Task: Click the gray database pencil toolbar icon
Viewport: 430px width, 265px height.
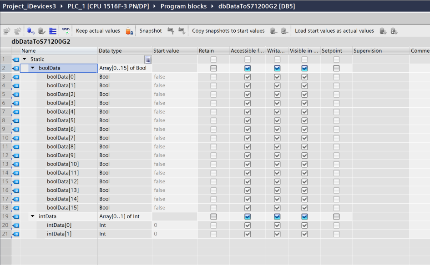Action: coord(42,31)
